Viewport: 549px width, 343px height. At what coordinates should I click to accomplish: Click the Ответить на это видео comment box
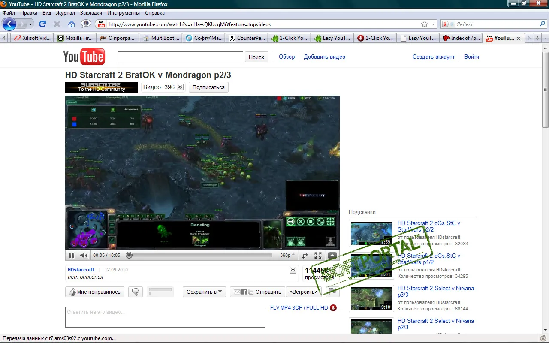pos(165,317)
